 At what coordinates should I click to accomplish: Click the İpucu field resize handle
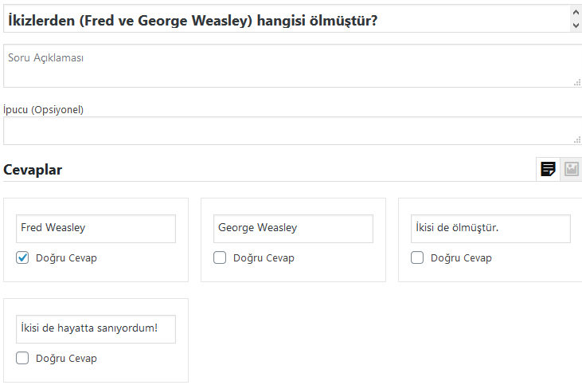pyautogui.click(x=577, y=140)
